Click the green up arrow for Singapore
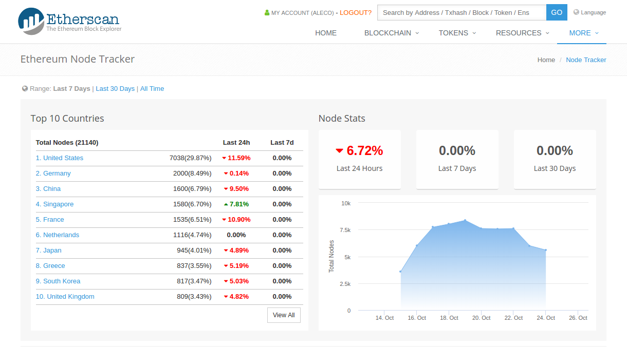 click(x=226, y=204)
